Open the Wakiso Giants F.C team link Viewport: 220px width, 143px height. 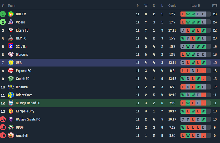28,119
